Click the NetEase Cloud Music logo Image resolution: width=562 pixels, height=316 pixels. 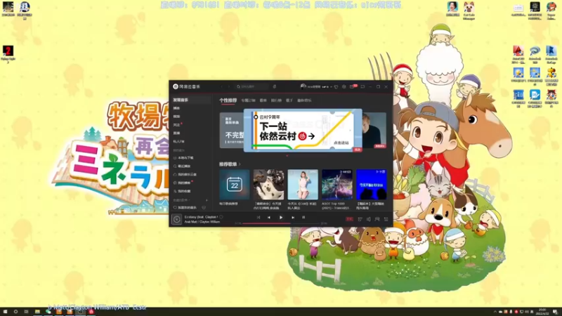[187, 86]
